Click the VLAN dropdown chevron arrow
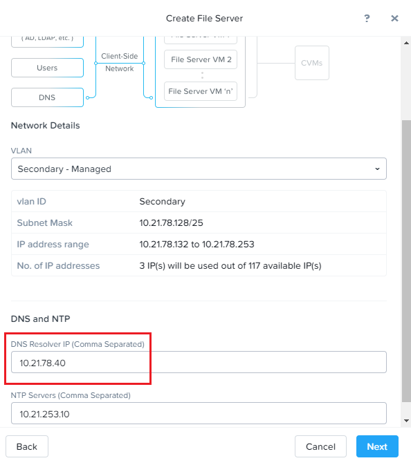 point(377,169)
